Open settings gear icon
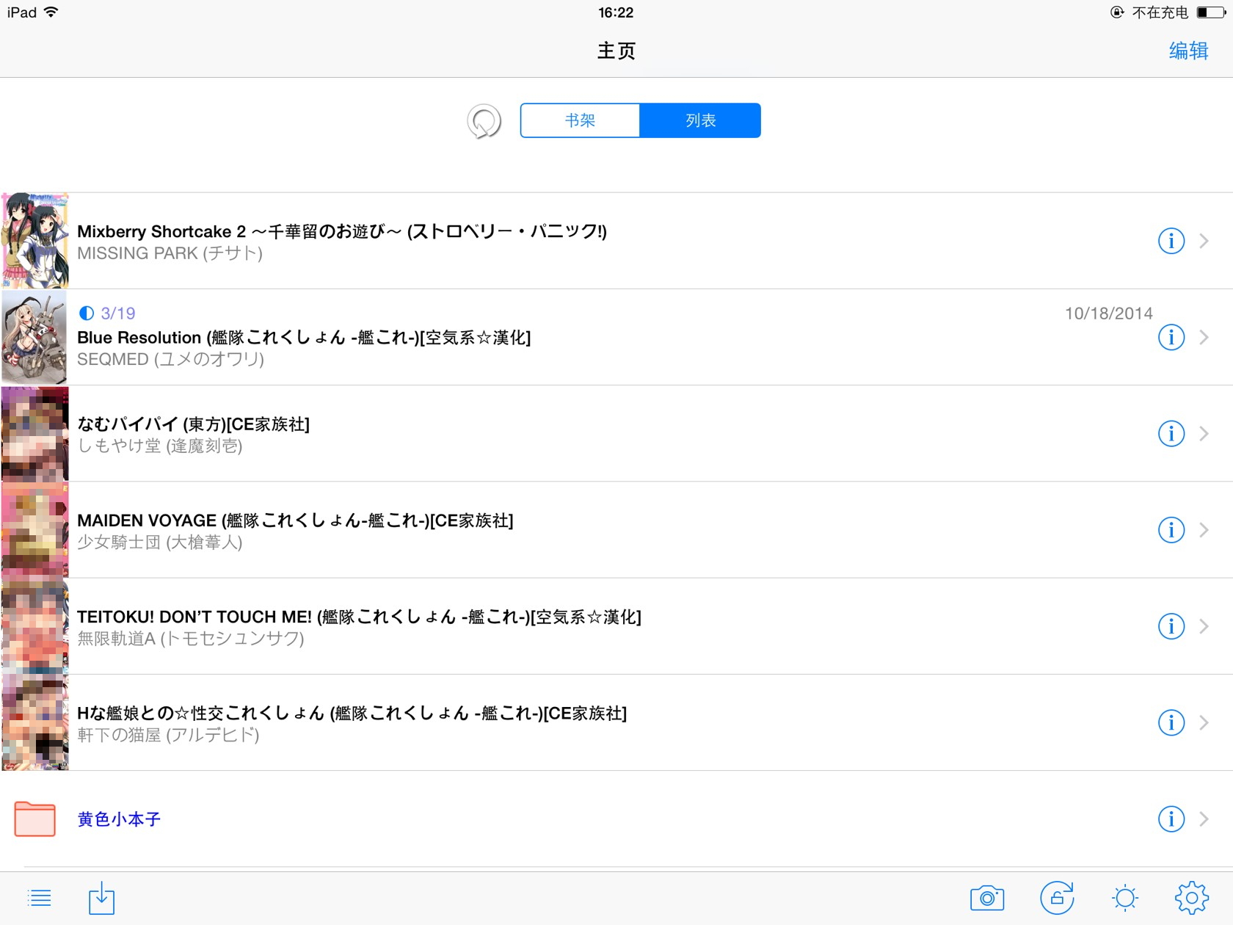This screenshot has width=1233, height=925. (1191, 898)
